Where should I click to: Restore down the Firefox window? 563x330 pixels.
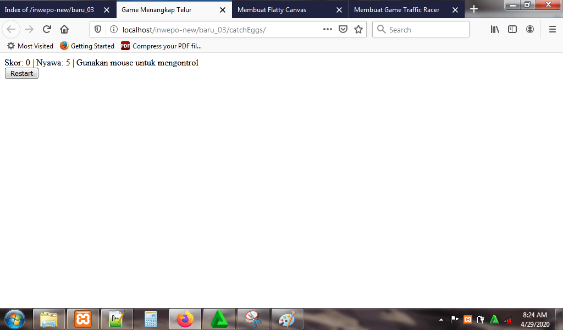point(527,5)
